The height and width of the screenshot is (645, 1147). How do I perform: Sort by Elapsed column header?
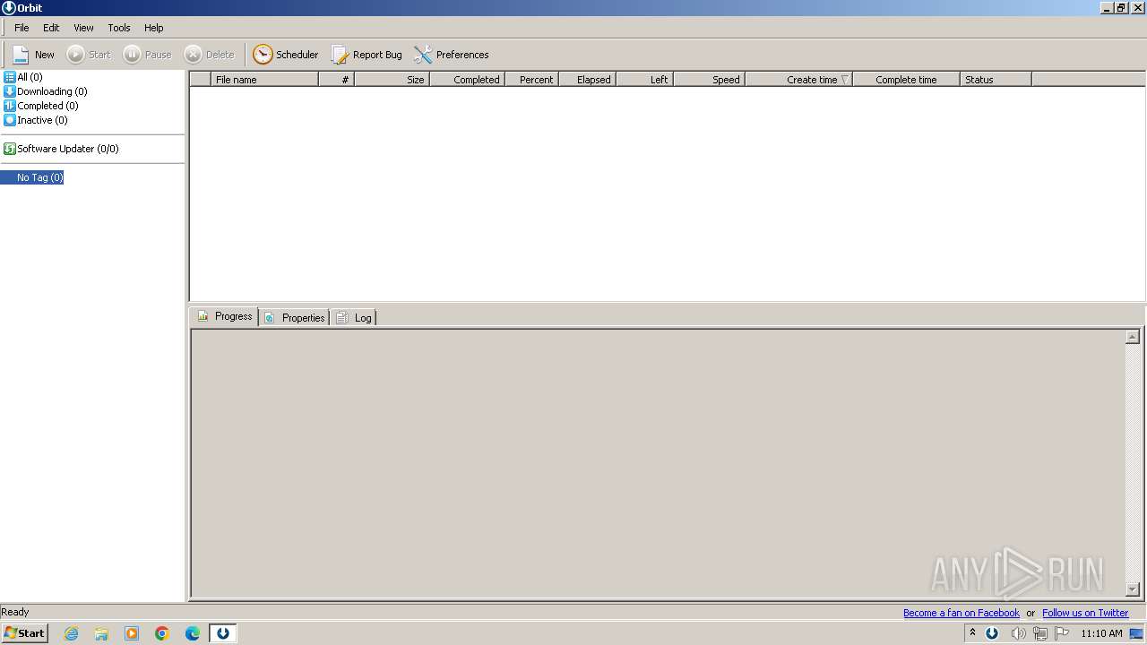(x=587, y=80)
